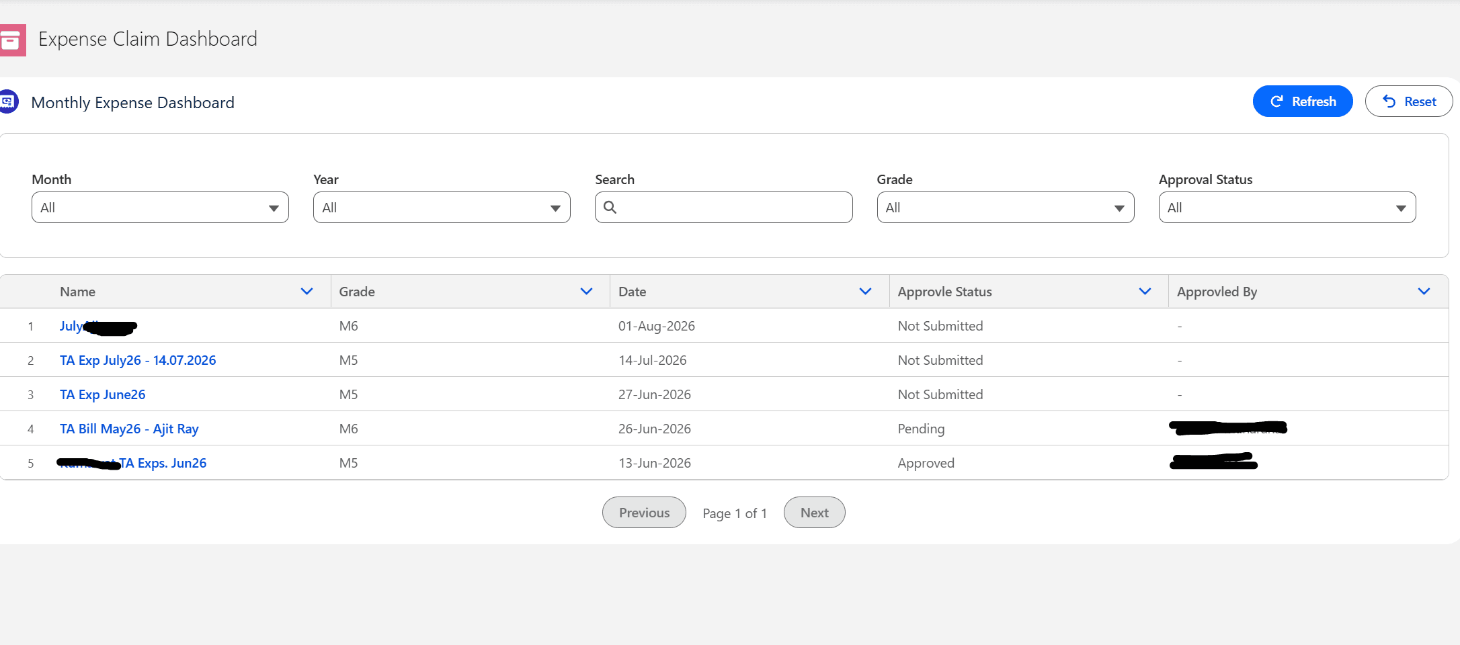
Task: Open the Name column header menu chevron
Action: [307, 292]
